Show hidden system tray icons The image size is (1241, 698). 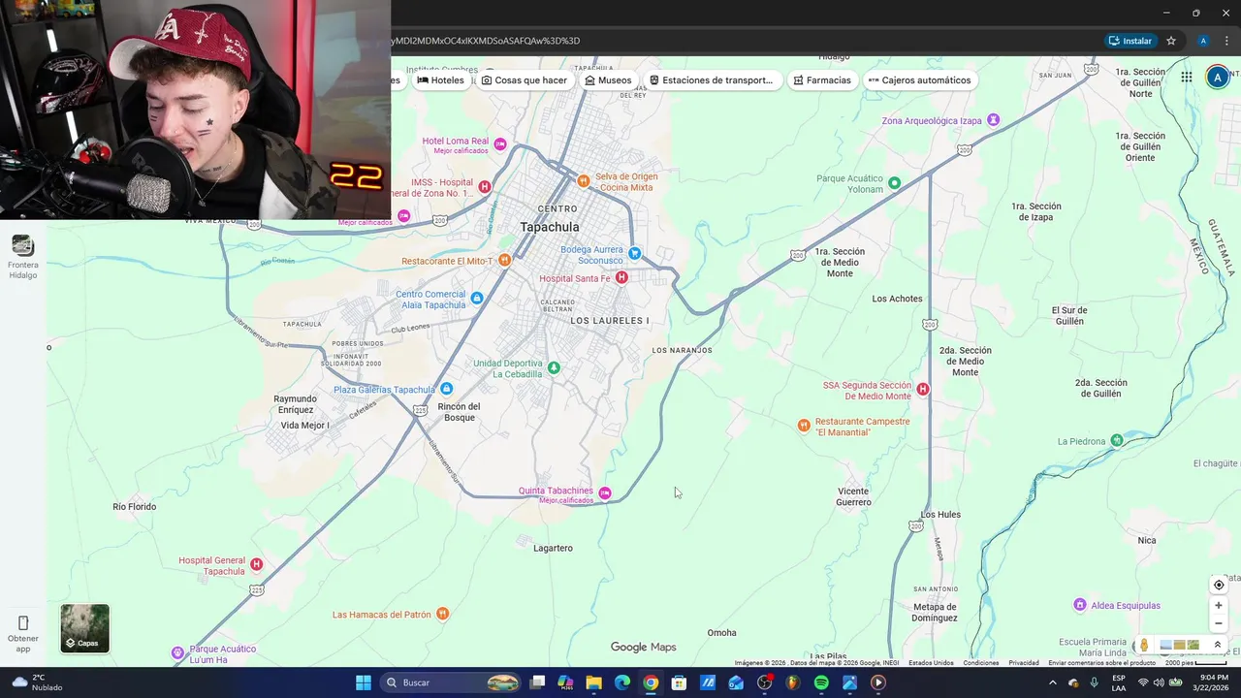[x=1052, y=682]
